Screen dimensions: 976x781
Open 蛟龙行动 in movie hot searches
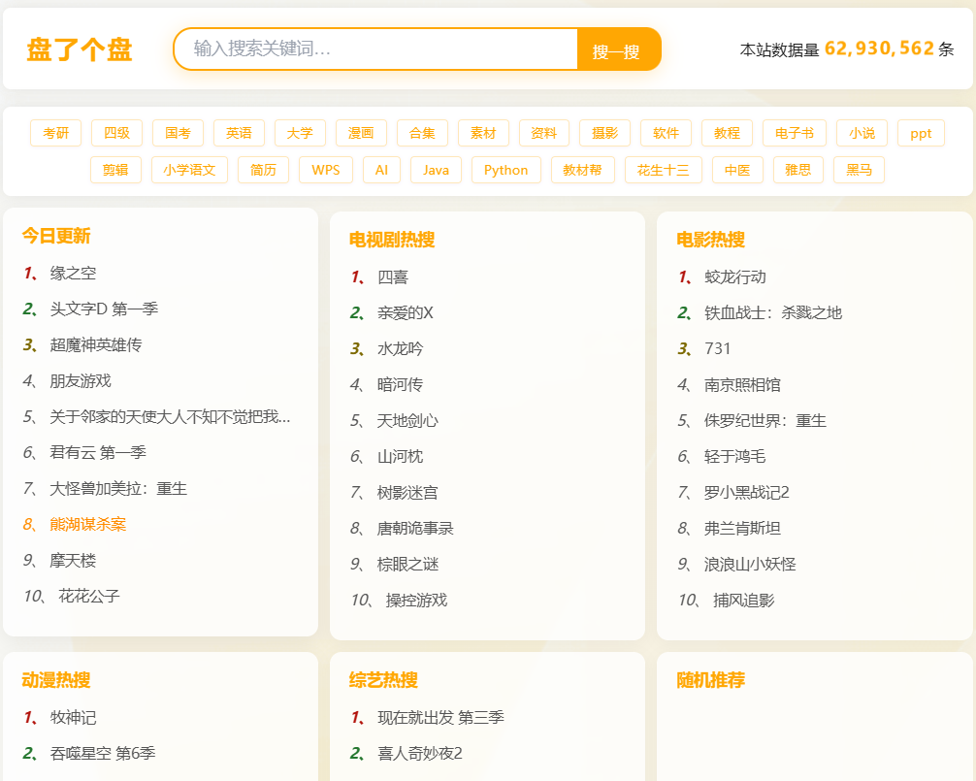pyautogui.click(x=734, y=277)
